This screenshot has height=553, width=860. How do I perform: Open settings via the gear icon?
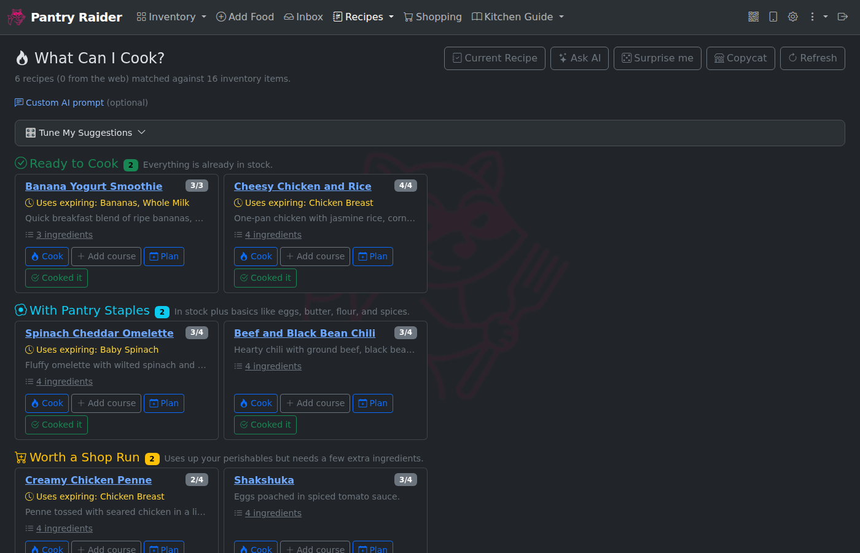click(793, 17)
